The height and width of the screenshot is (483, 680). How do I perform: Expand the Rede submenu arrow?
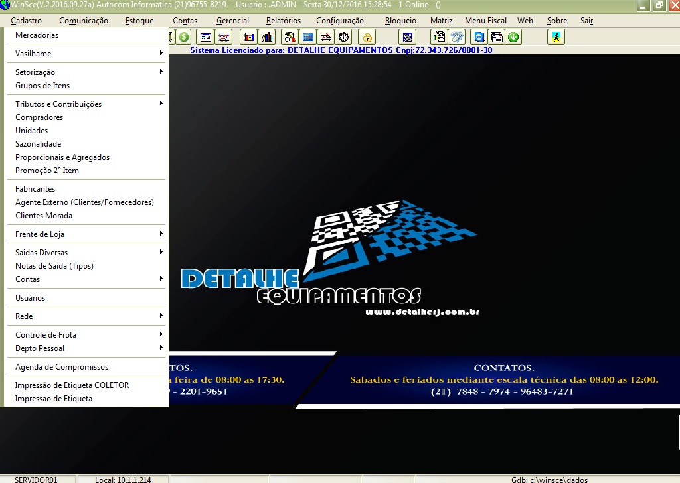coord(161,316)
